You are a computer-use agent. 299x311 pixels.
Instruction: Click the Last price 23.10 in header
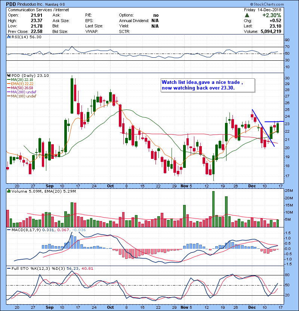[x=275, y=26]
